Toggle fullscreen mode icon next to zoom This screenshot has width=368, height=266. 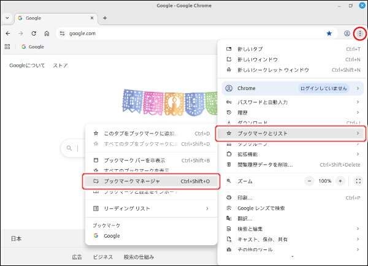pyautogui.click(x=358, y=181)
